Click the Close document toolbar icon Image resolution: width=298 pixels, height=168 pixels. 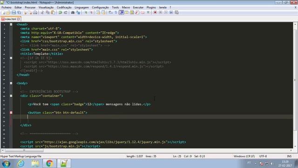tap(25, 13)
